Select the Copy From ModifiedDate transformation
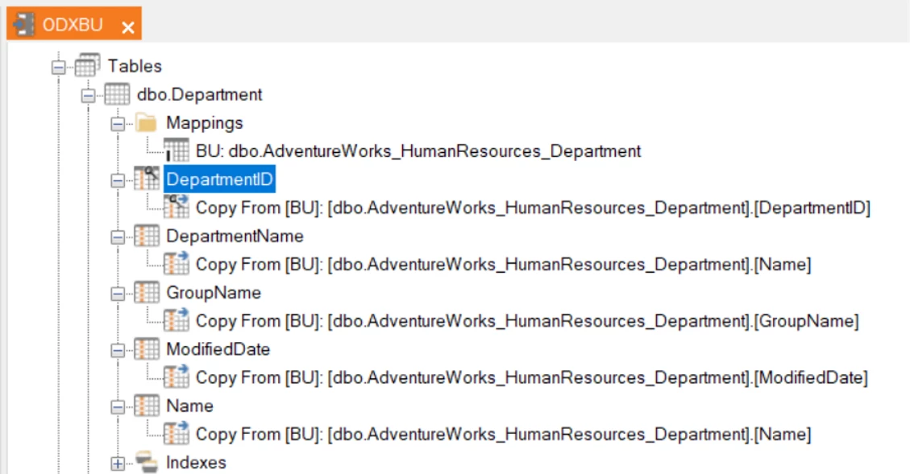The image size is (910, 474). (531, 377)
